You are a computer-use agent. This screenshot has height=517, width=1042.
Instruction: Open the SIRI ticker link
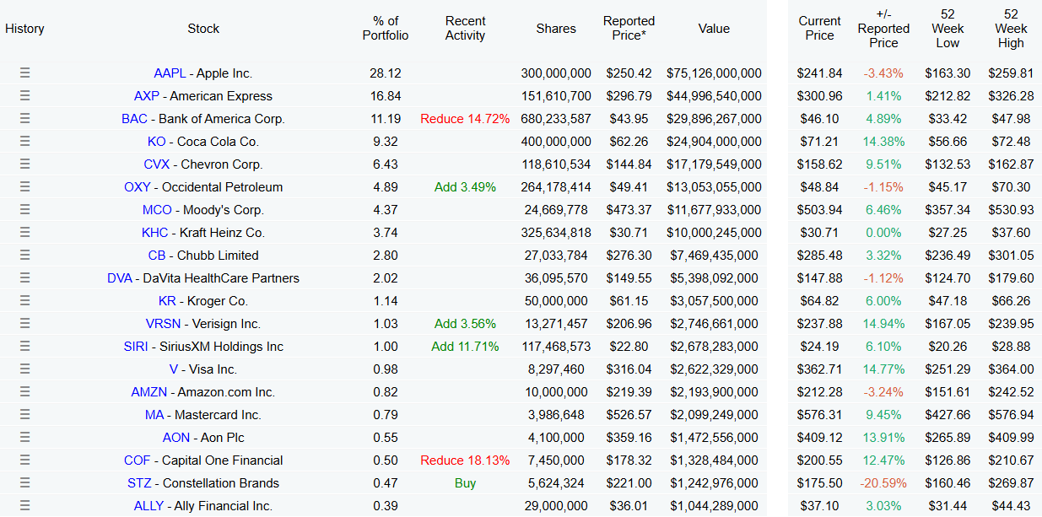tap(138, 347)
